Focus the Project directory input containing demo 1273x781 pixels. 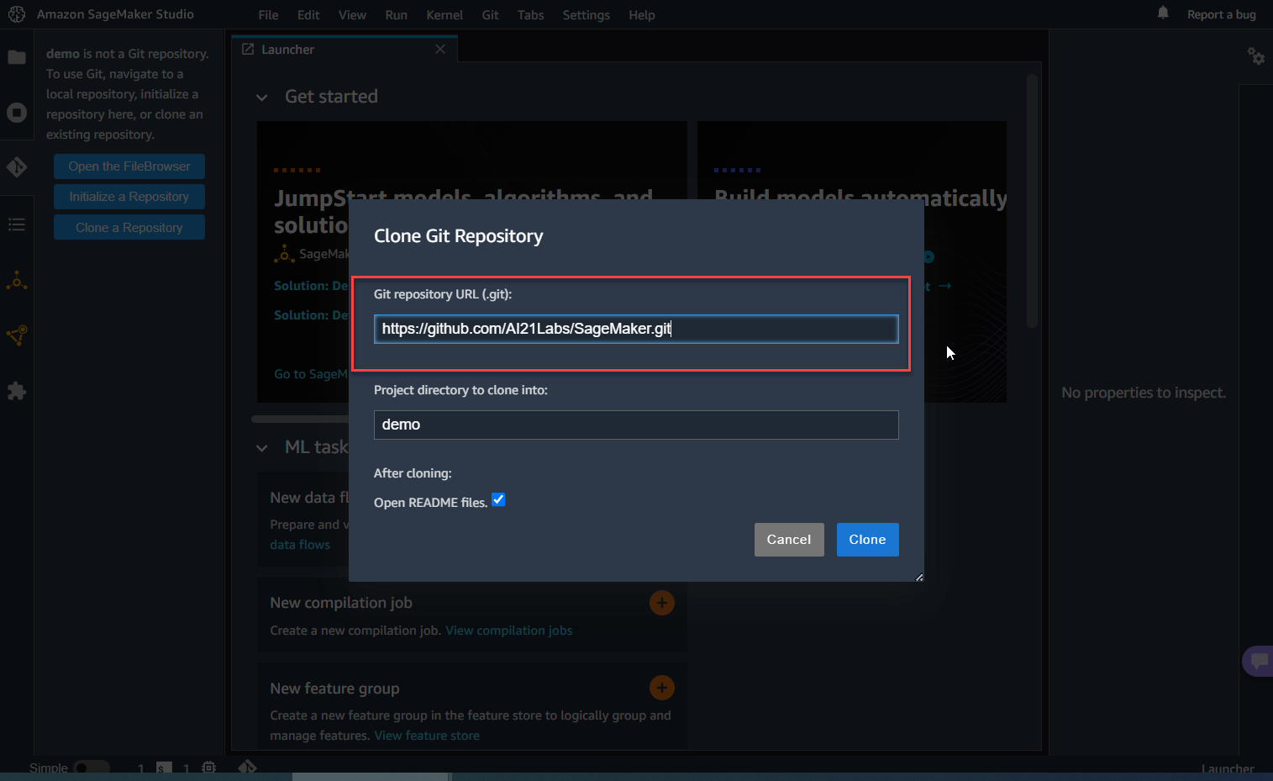[x=636, y=425]
